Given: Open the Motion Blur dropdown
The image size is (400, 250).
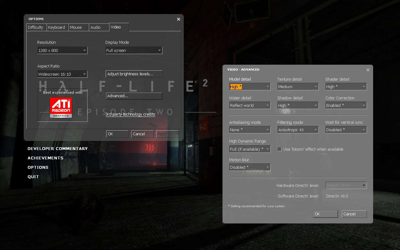Looking at the screenshot, I should point(250,167).
